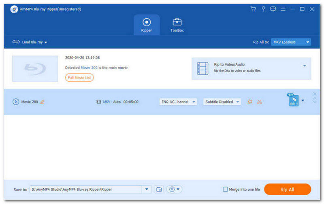The image size is (324, 204).
Task: Open the feedback chat icon
Action: pyautogui.click(x=273, y=9)
